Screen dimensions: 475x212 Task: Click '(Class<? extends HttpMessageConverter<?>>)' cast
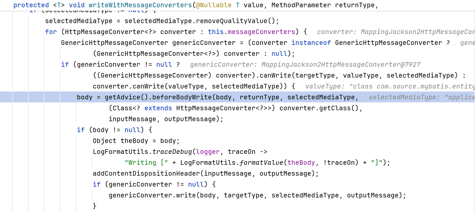(192, 108)
